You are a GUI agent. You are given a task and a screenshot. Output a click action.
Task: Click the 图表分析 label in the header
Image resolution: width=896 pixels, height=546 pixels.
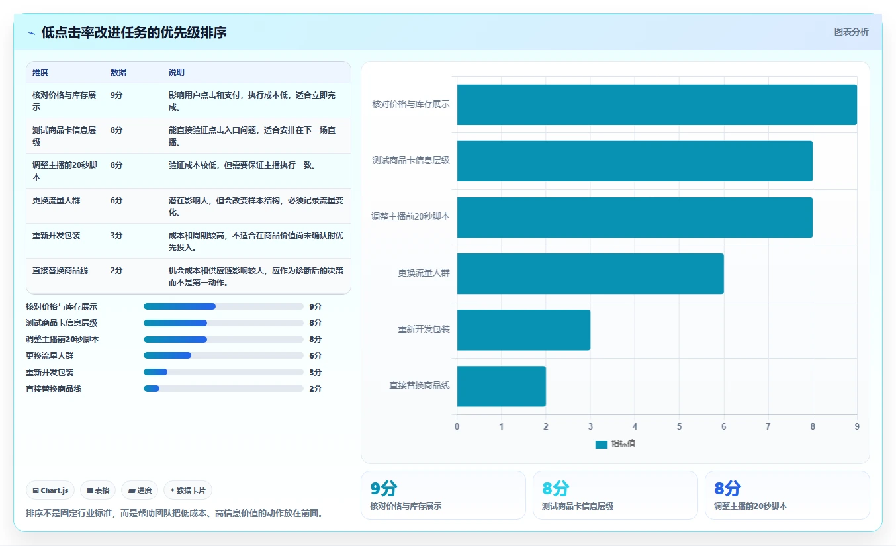click(851, 32)
